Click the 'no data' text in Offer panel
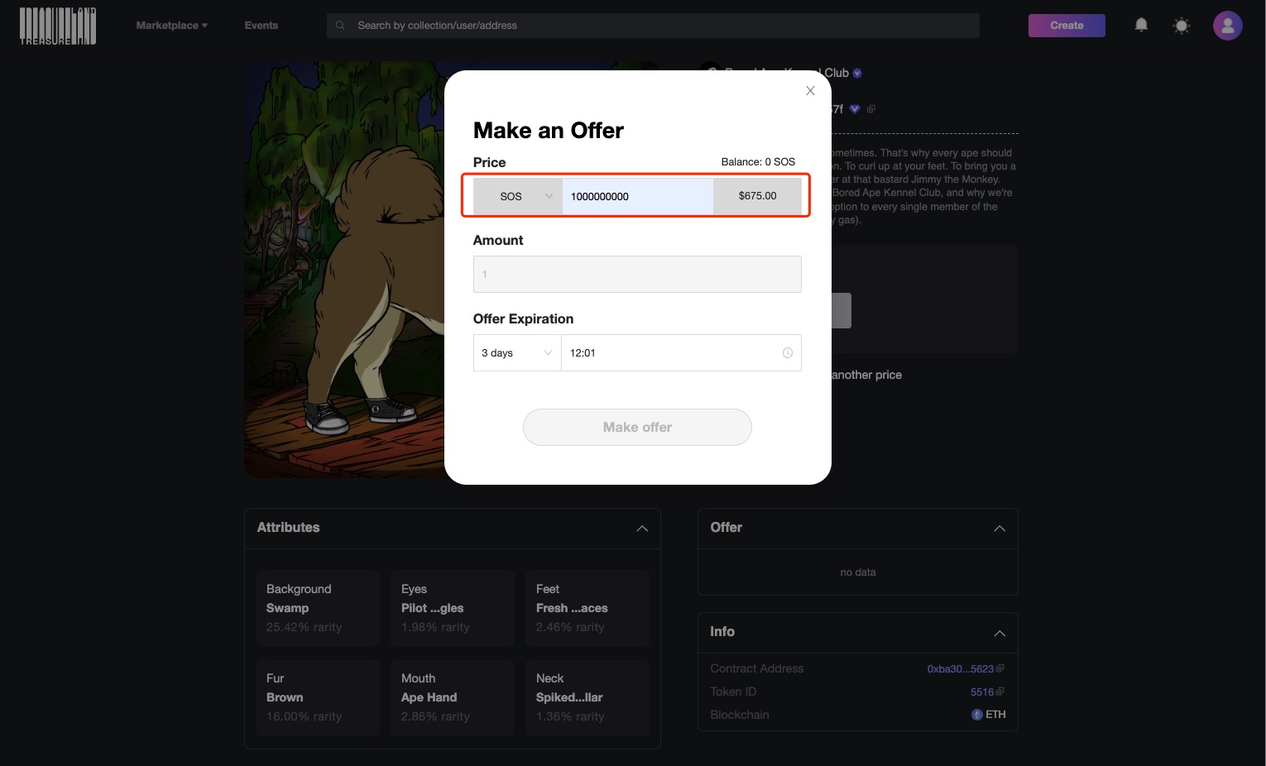 click(858, 572)
